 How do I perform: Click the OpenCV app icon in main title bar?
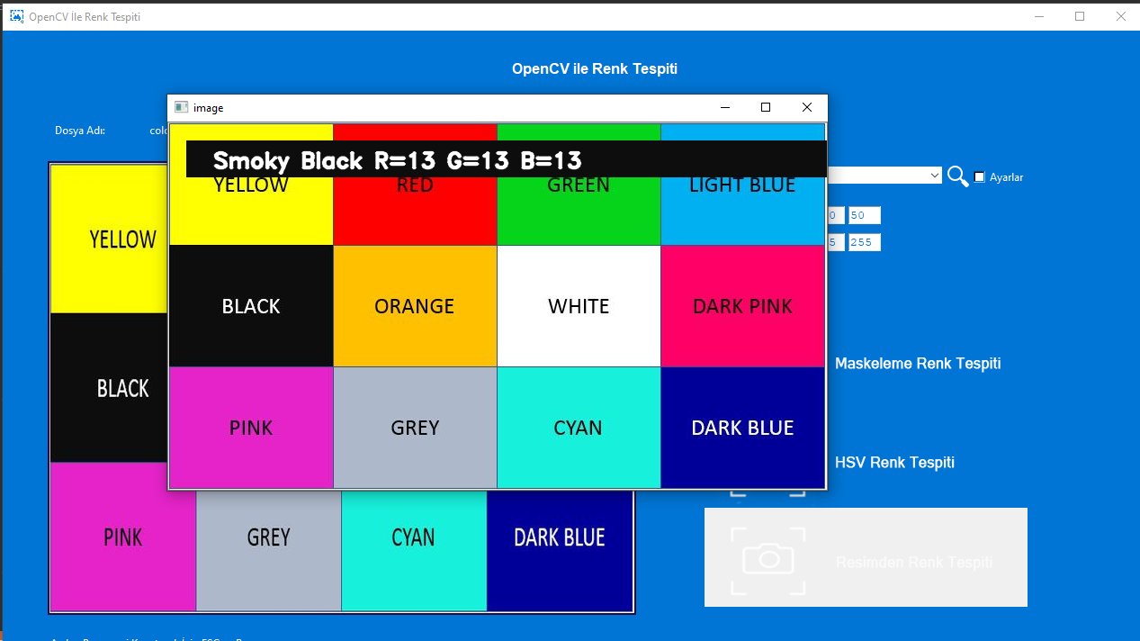pos(16,16)
